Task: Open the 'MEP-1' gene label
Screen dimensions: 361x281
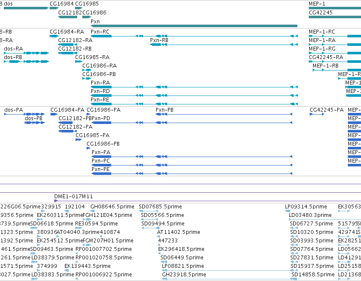Action: (x=317, y=4)
